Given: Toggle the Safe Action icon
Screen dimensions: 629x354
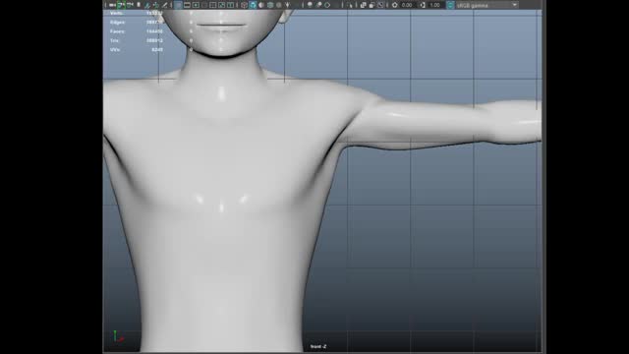Looking at the screenshot, I should 221,5.
